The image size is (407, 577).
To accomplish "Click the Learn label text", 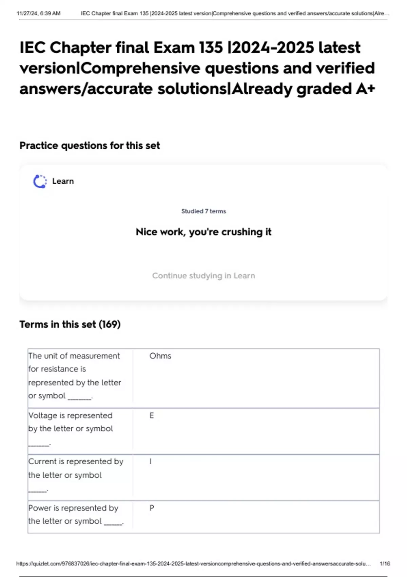I will [x=63, y=181].
